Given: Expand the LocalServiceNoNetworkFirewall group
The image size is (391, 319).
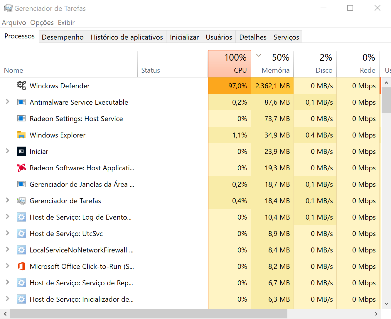Looking at the screenshot, I should [x=8, y=249].
